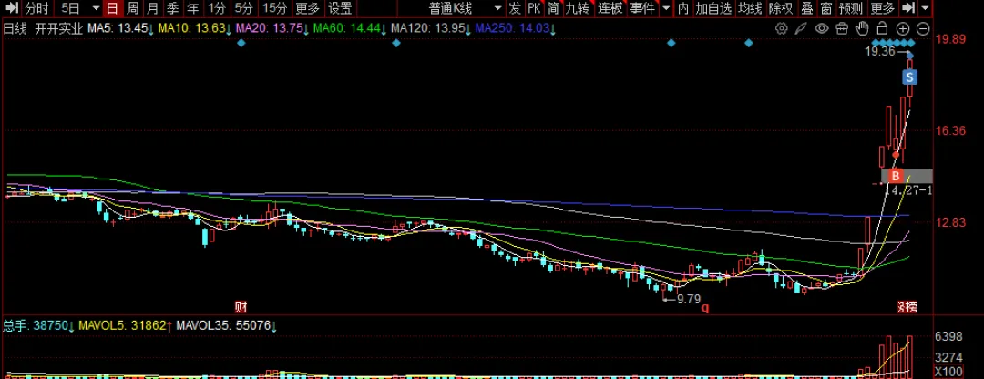Zoom out with the minus circle icon

923,28
